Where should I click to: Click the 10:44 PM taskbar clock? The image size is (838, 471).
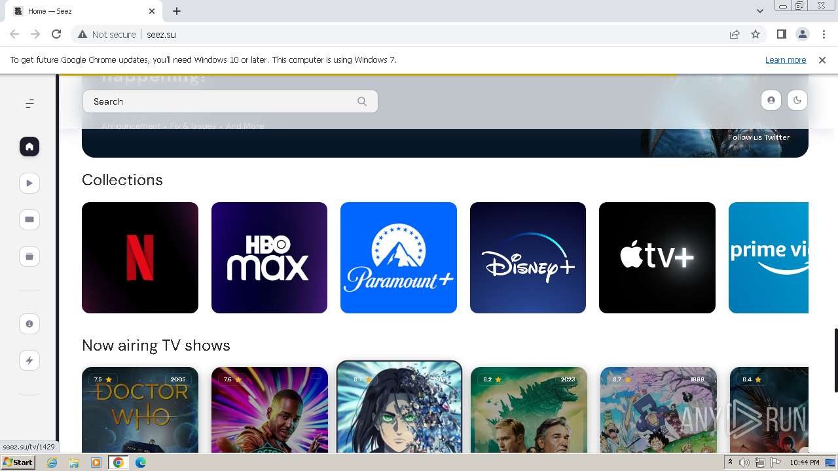[x=805, y=462]
